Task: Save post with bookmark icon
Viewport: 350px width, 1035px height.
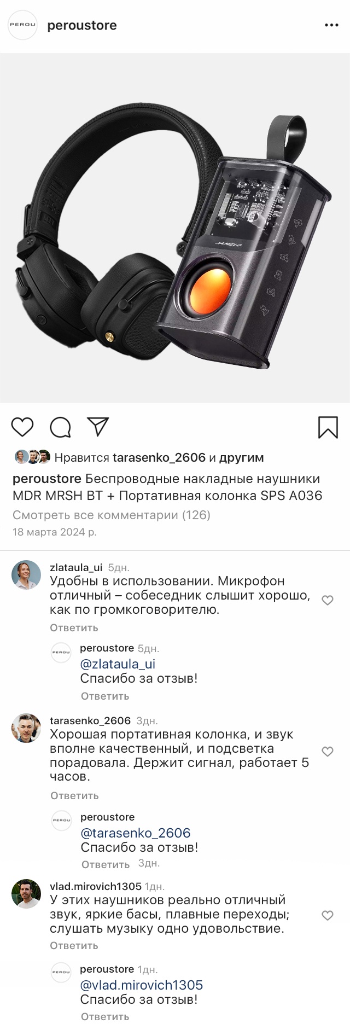Action: [328, 427]
